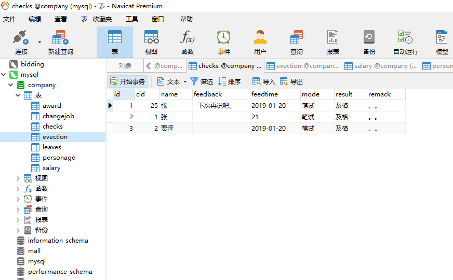This screenshot has width=453, height=280.
Task: Expand the 函数 tree node
Action: click(x=18, y=189)
